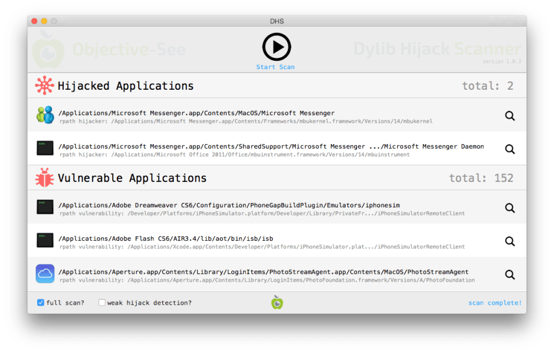This screenshot has width=554, height=353.
Task: Open details magnifier for Microsoft Messenger Daemon
Action: pyautogui.click(x=509, y=149)
